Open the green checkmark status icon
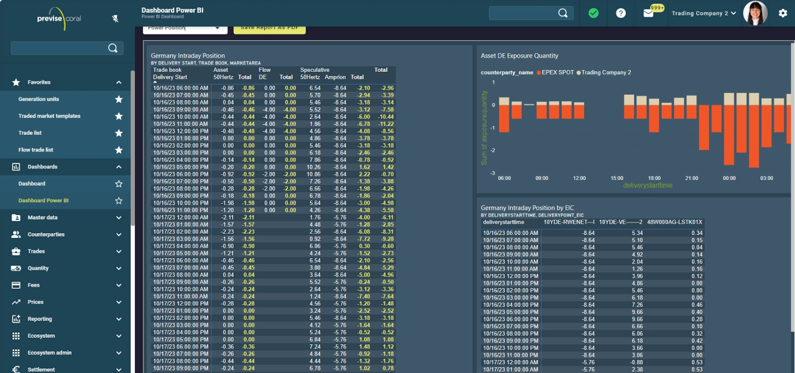 594,13
